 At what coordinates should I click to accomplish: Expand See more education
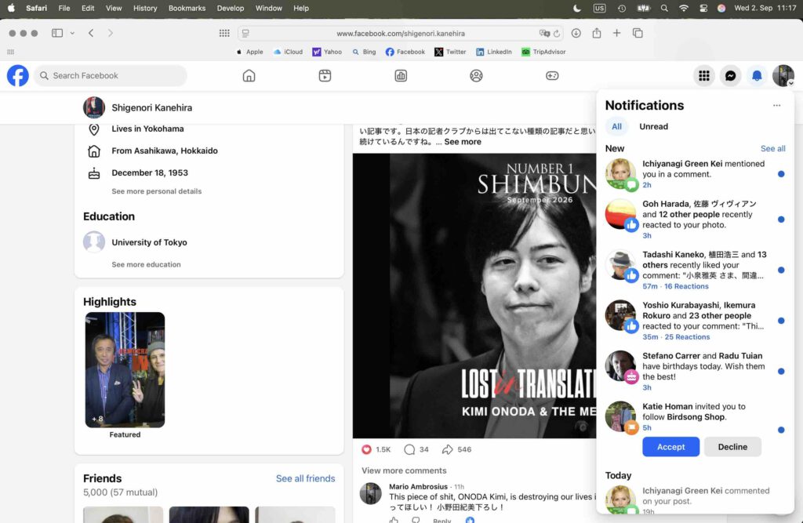point(146,264)
